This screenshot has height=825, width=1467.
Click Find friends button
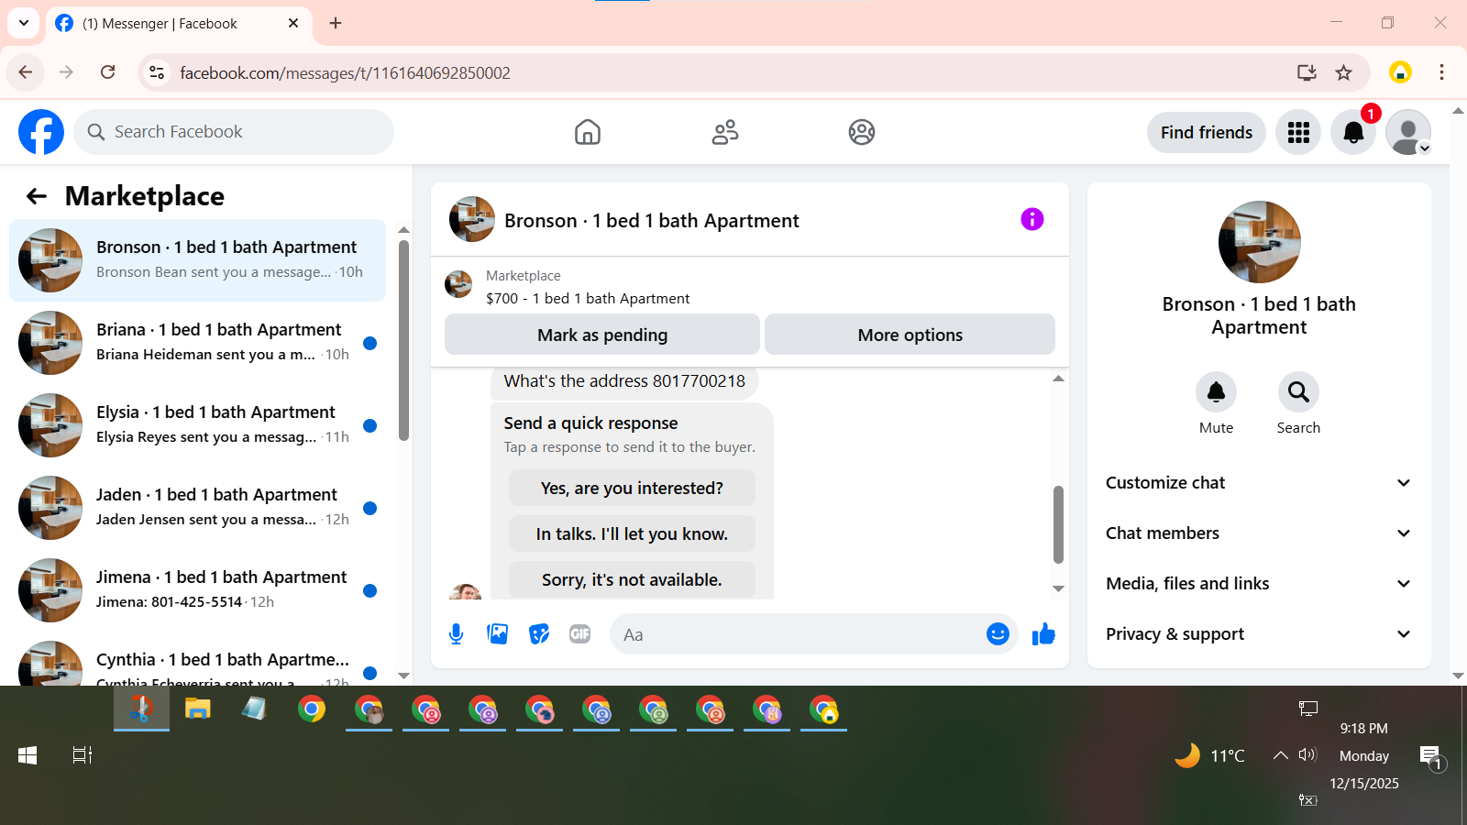coord(1206,132)
